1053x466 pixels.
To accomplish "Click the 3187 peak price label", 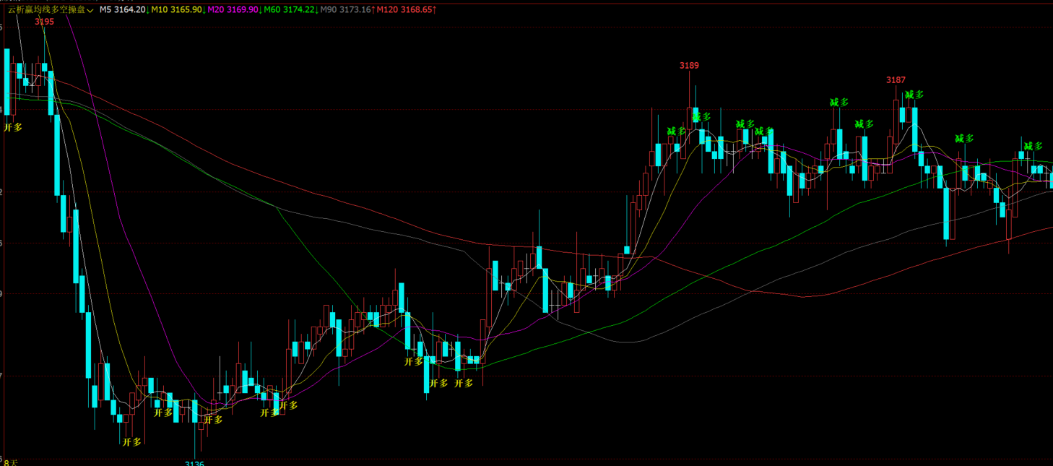I will (896, 80).
